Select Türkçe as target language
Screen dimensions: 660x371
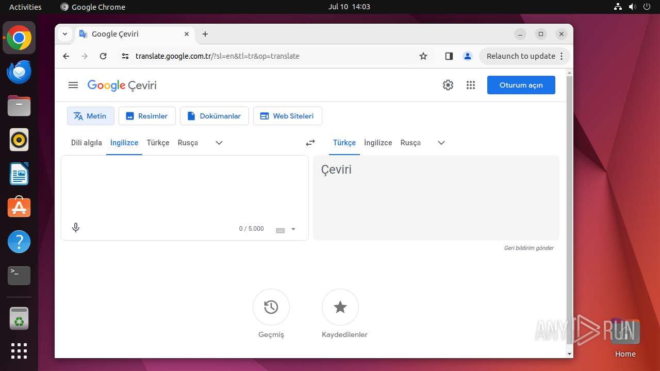pyautogui.click(x=344, y=143)
